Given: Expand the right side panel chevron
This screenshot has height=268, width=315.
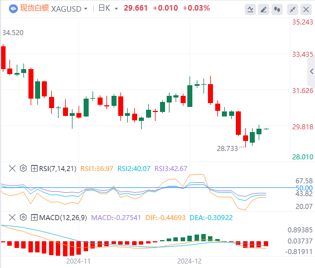Looking at the screenshot, I should pyautogui.click(x=312, y=71).
